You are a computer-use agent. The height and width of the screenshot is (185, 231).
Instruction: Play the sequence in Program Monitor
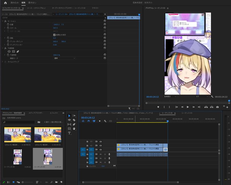188,107
